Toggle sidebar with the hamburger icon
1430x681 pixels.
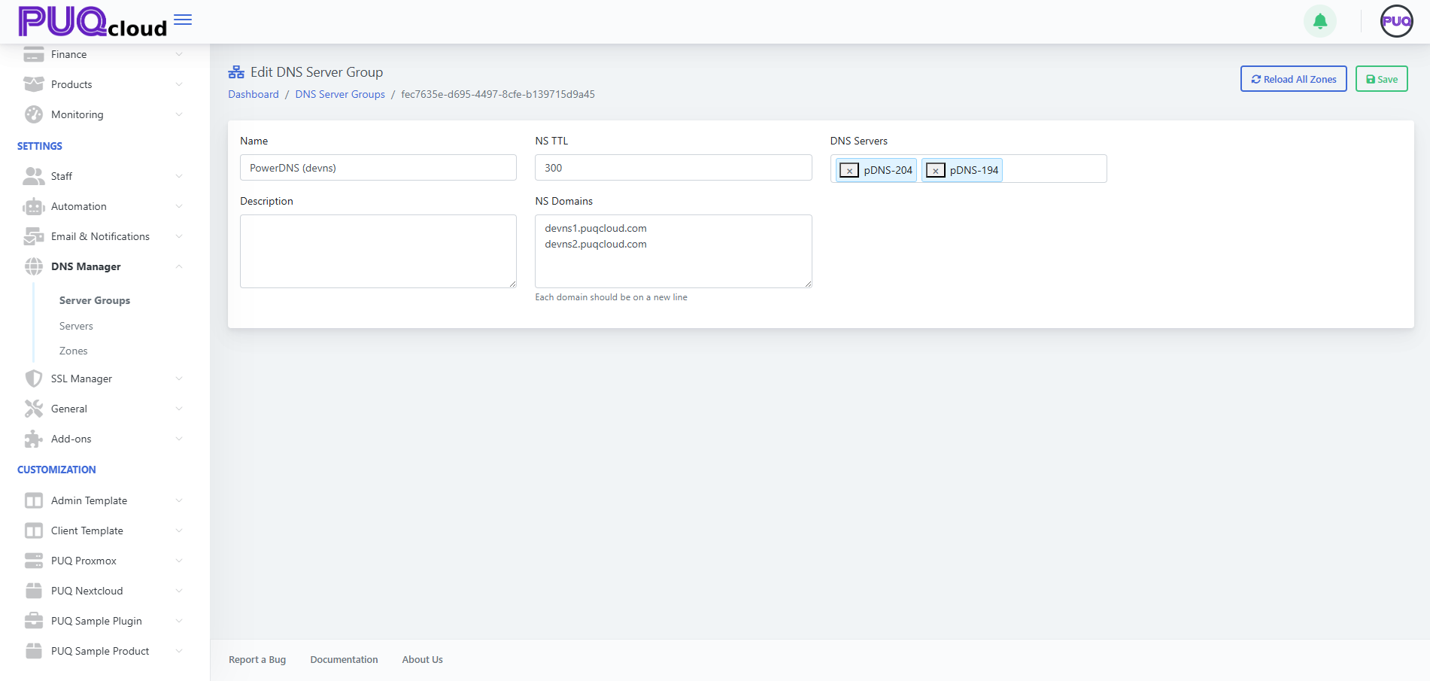(183, 20)
